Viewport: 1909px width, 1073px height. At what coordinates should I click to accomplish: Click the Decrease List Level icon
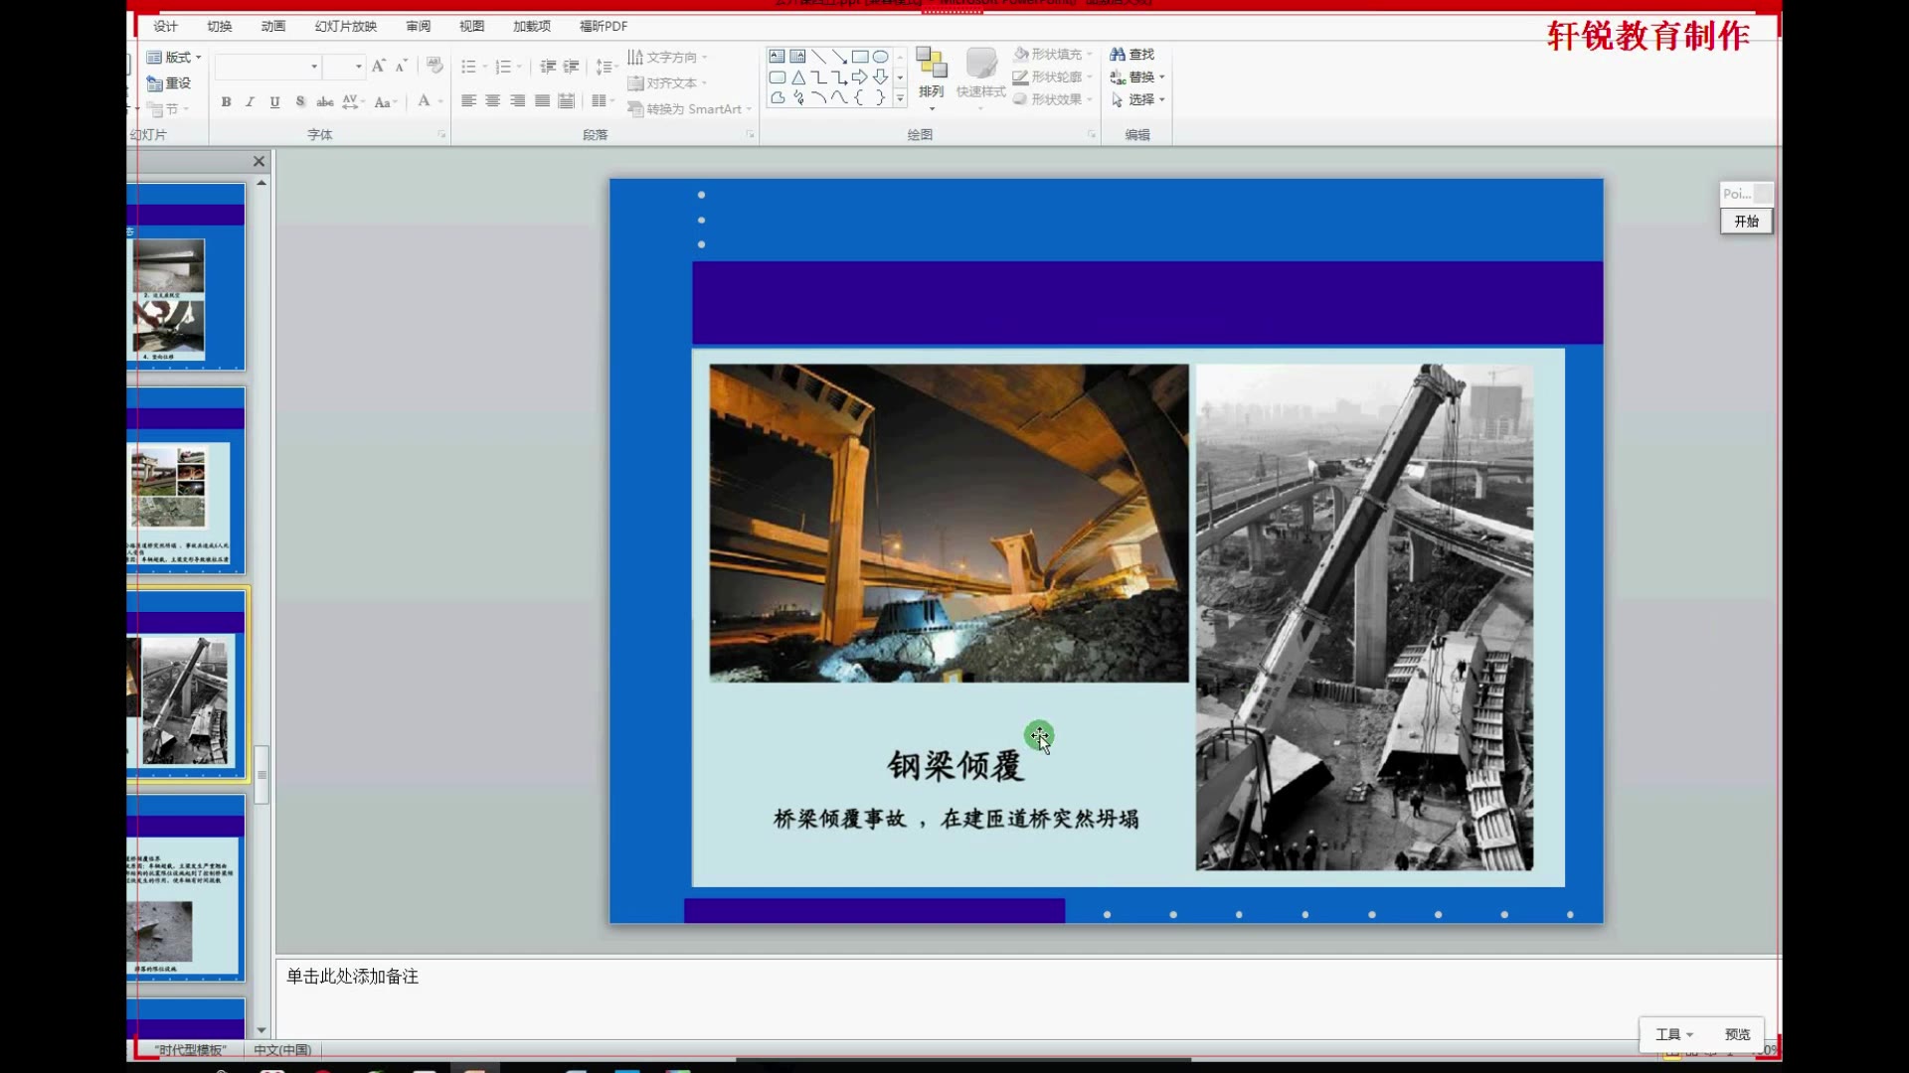[548, 67]
